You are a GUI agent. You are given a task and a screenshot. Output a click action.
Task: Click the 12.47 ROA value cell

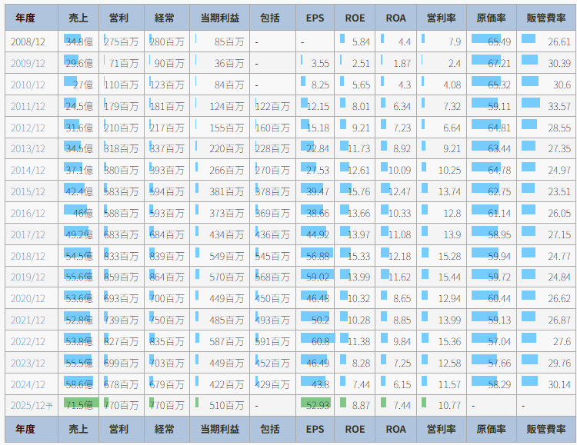coord(395,191)
